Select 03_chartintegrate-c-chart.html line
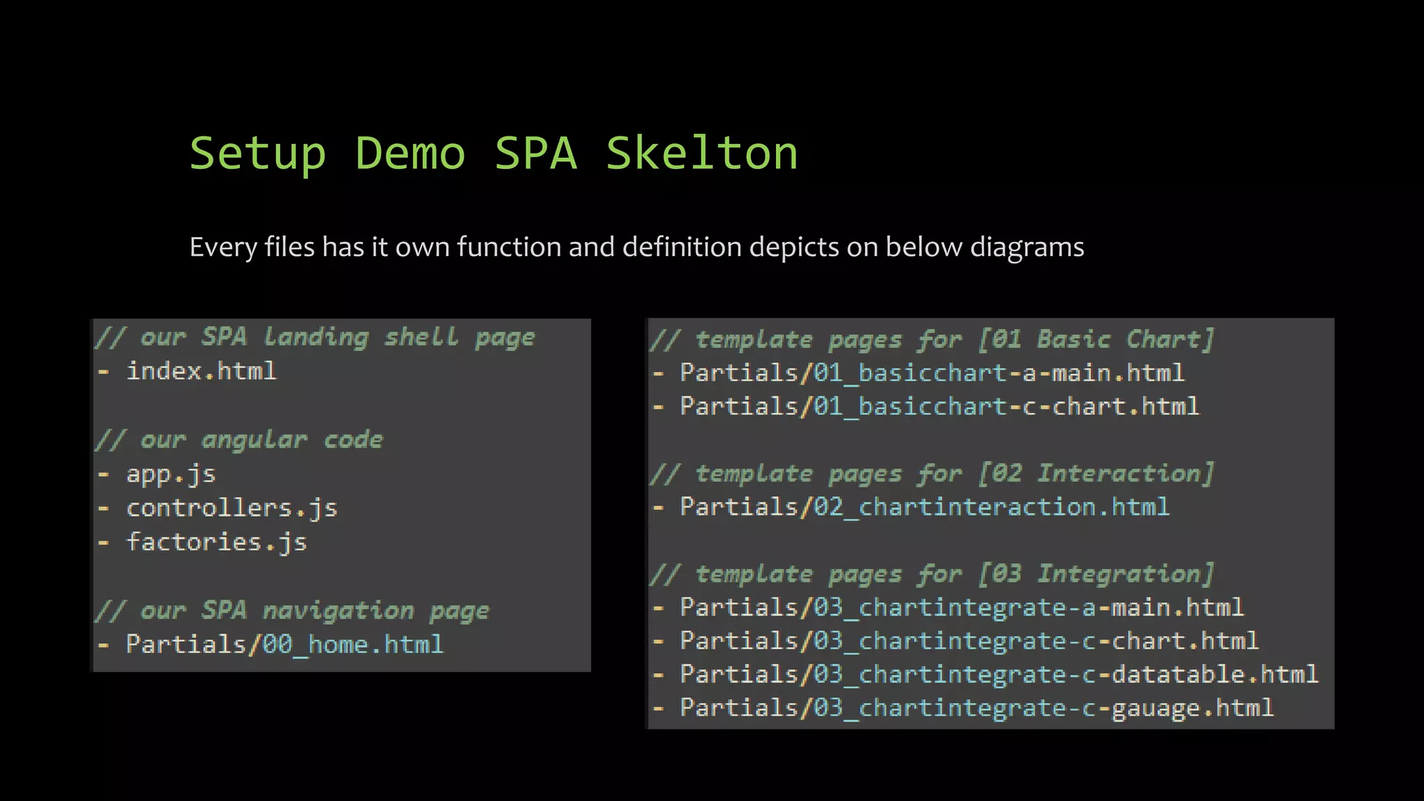 click(x=969, y=641)
